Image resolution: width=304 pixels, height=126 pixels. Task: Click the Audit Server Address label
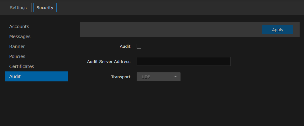[108, 61]
